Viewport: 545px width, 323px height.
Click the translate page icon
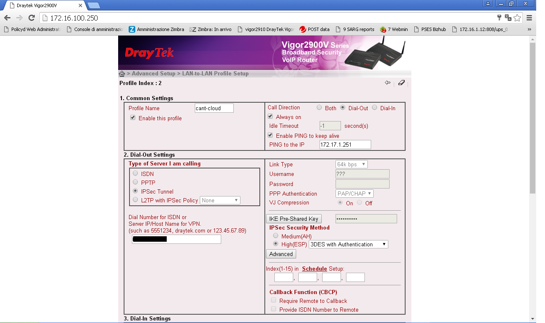(x=508, y=18)
